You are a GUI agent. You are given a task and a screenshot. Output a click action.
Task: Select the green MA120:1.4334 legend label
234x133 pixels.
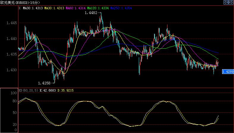98,8
